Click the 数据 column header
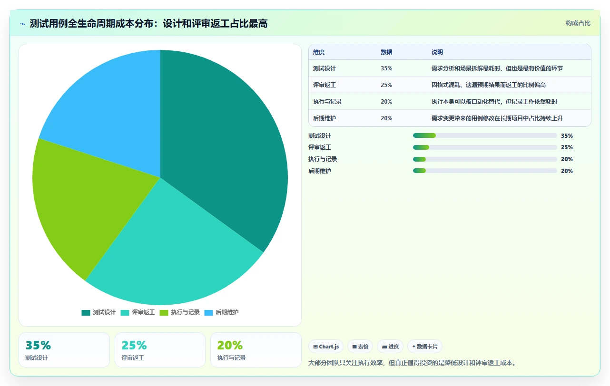 pyautogui.click(x=386, y=52)
